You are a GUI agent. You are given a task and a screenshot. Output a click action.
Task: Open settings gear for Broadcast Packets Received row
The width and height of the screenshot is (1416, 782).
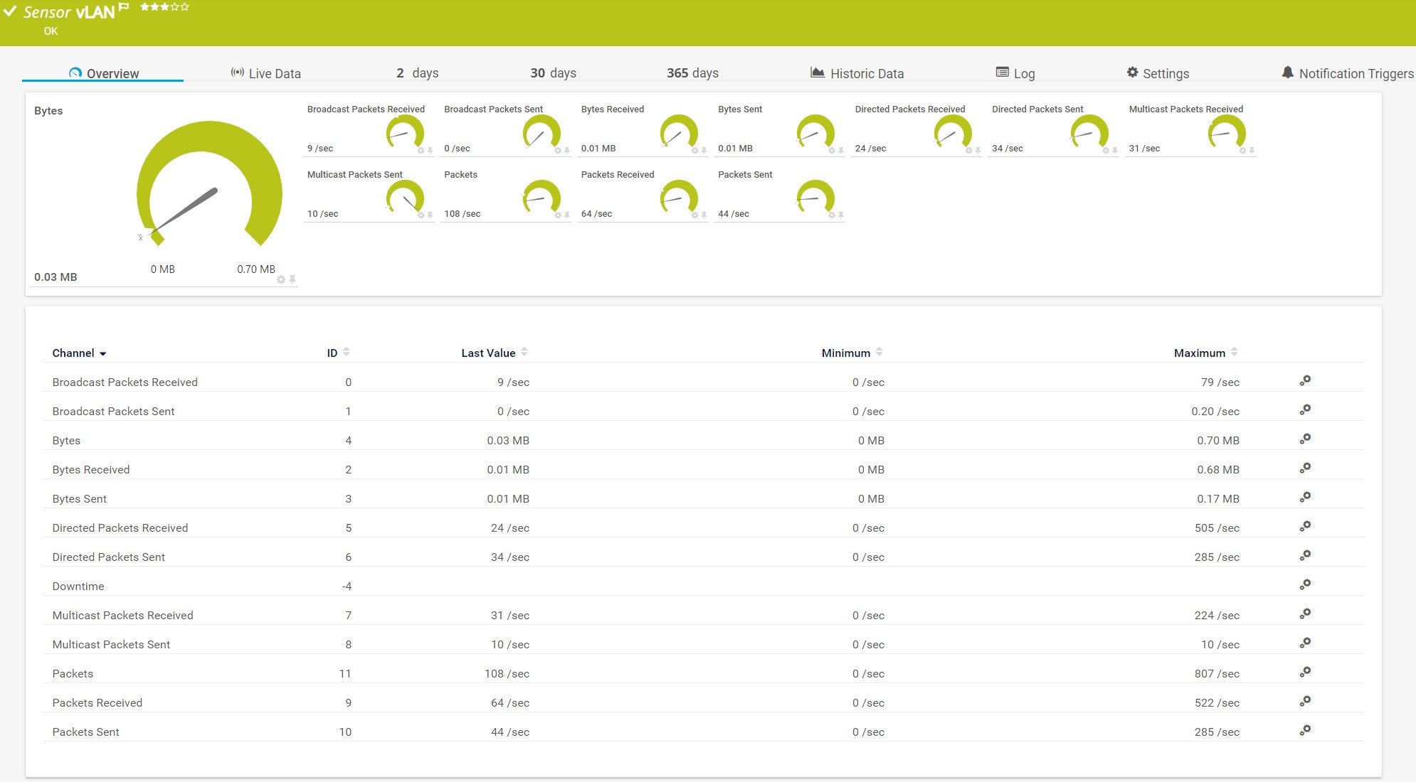pos(1305,381)
